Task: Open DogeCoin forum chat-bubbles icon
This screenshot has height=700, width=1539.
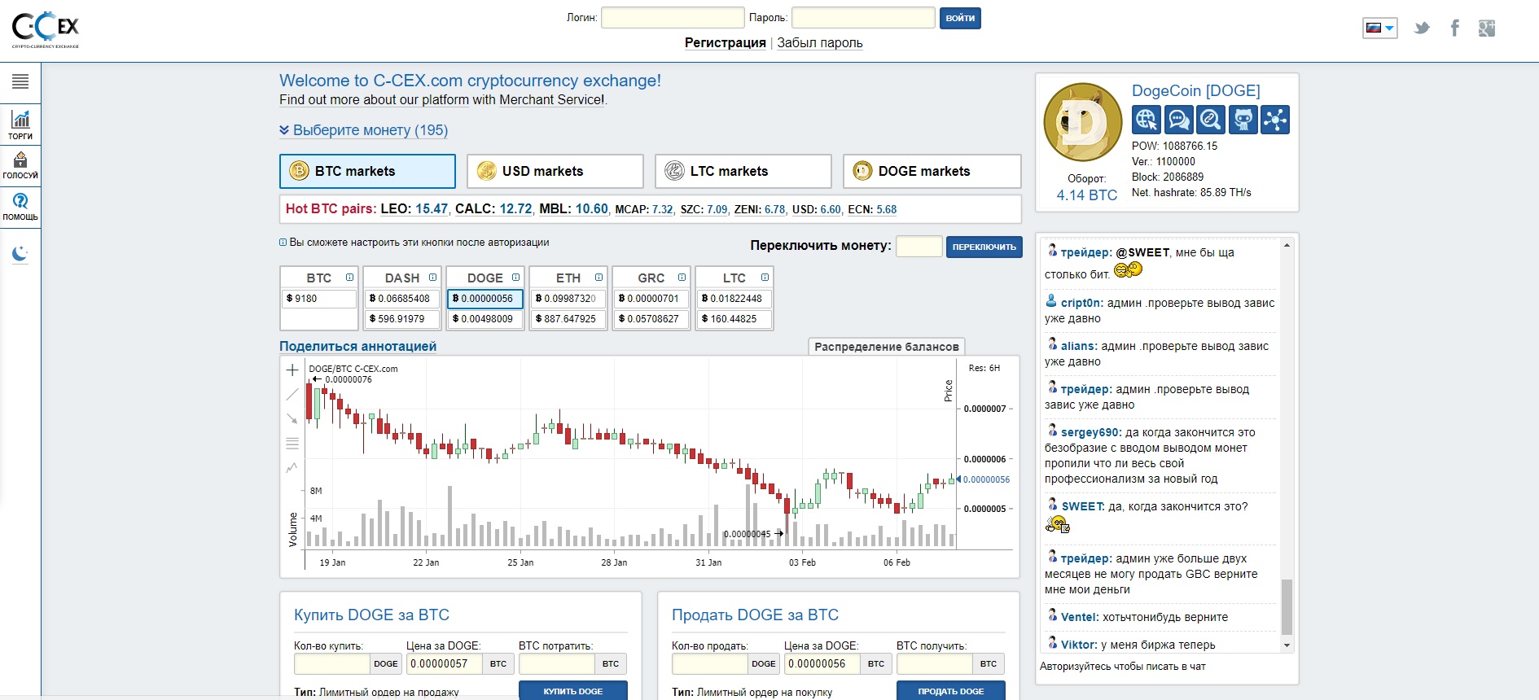Action: point(1178,120)
